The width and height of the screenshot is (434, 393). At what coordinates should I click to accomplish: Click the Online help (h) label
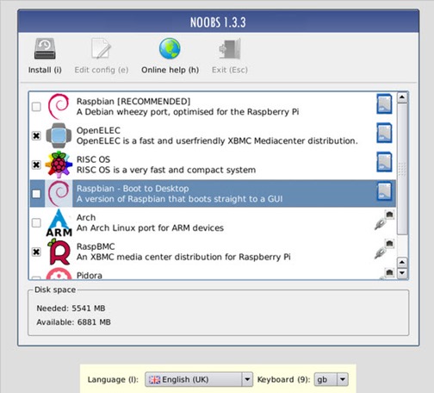[170, 70]
